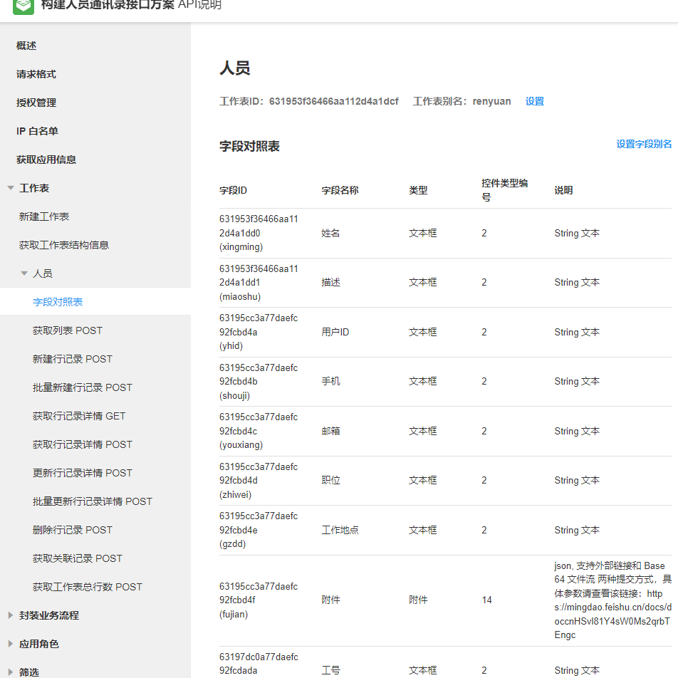Select IP 白名单 in sidebar
Viewport: 678px width, 678px height.
(37, 131)
